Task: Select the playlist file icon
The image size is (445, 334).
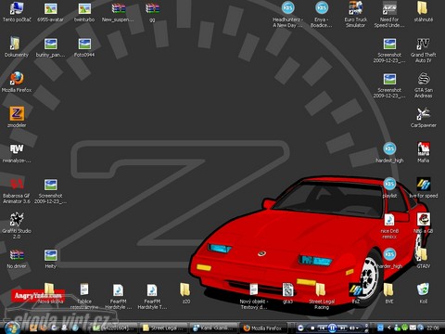Action: pyautogui.click(x=389, y=188)
